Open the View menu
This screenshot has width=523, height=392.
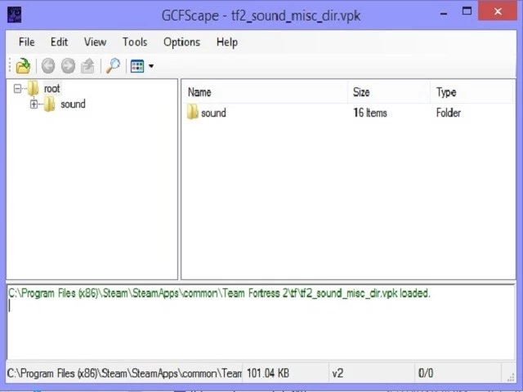coord(95,42)
